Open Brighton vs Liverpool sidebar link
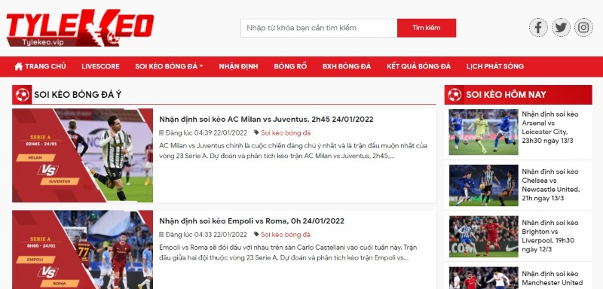The width and height of the screenshot is (603, 289). [x=550, y=236]
